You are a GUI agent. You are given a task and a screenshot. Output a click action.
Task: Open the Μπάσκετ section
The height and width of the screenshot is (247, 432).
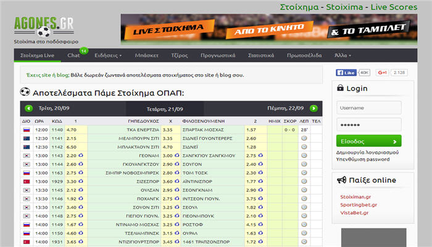pos(147,56)
